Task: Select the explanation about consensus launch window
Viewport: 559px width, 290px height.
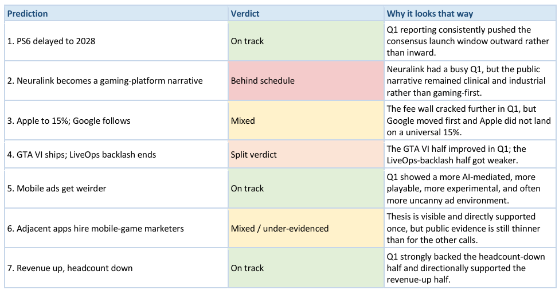Action: [470, 41]
